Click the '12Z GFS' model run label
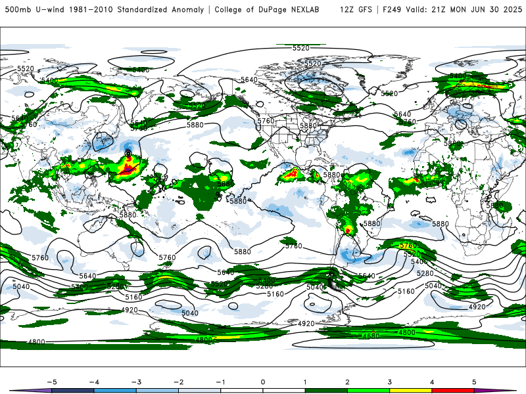Image resolution: width=526 pixels, height=394 pixels. tap(356, 10)
